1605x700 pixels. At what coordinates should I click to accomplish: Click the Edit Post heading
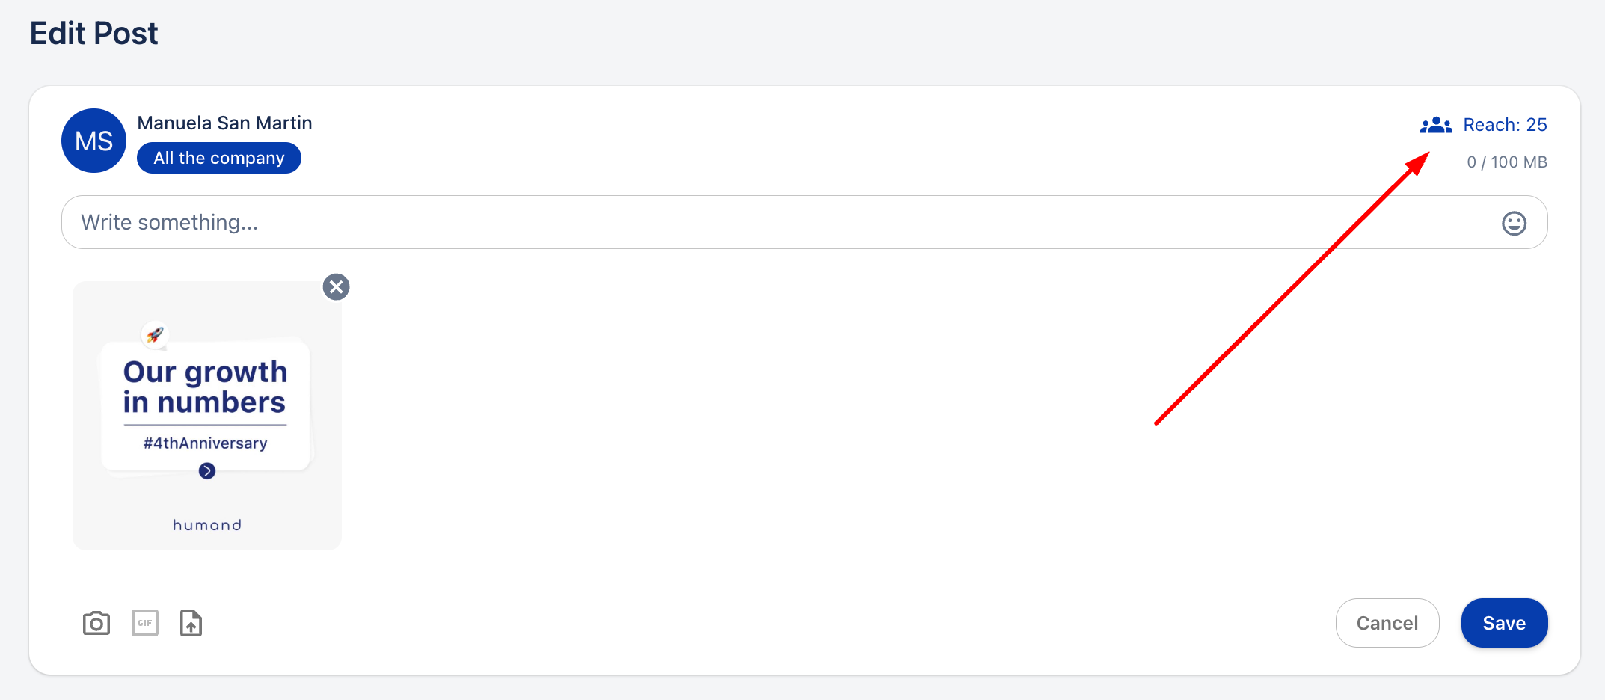94,34
